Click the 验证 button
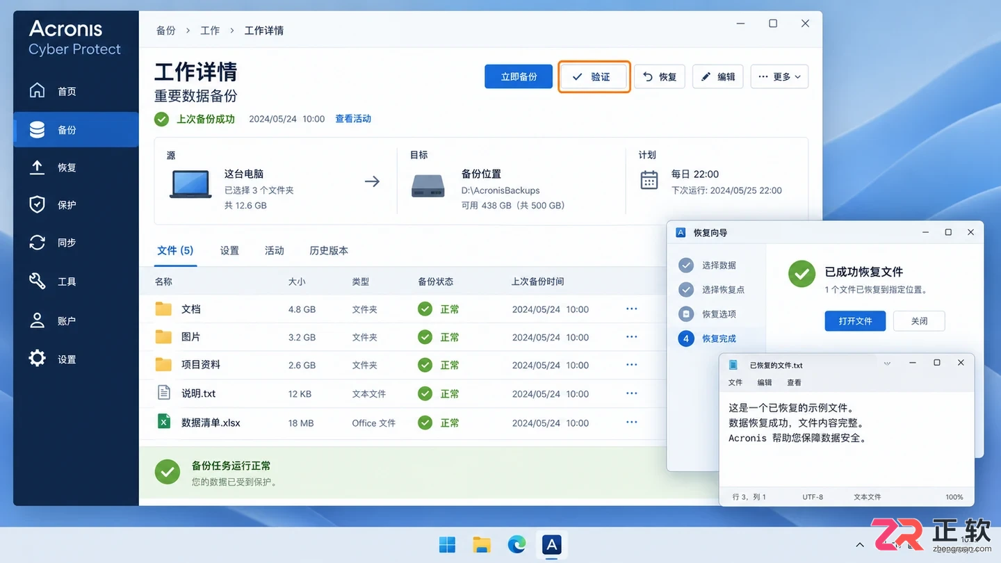The height and width of the screenshot is (563, 1001). point(594,76)
